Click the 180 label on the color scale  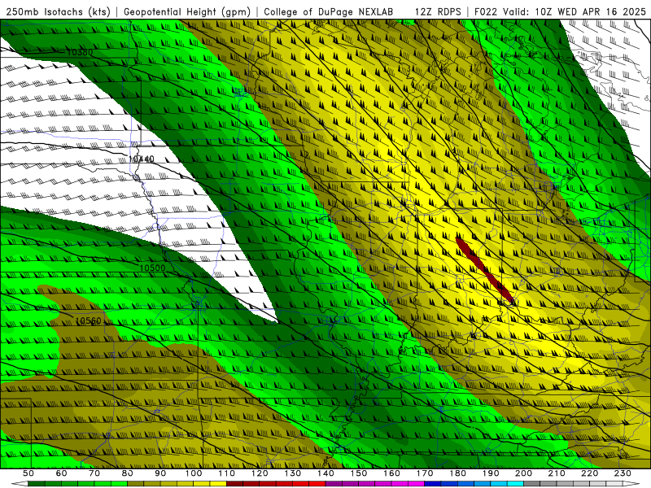[x=457, y=473]
